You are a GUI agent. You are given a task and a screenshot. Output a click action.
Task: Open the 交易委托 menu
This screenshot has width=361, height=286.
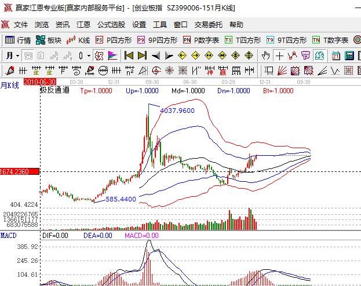[x=209, y=25]
